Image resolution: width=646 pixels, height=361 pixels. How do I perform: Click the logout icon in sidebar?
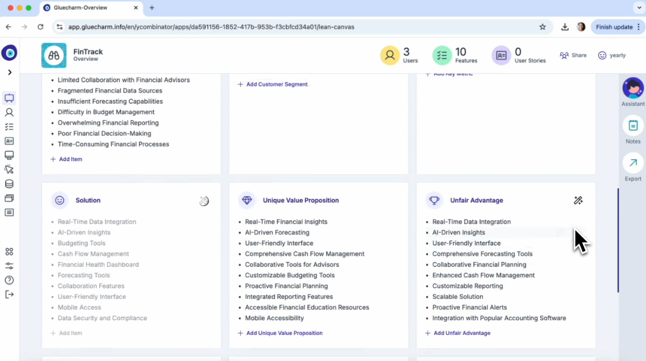(9, 295)
